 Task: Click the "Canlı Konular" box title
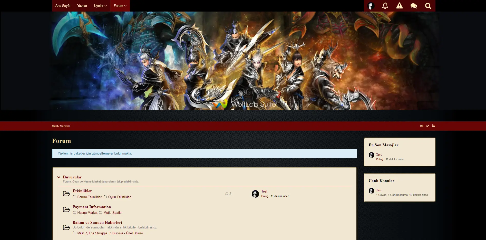382,181
